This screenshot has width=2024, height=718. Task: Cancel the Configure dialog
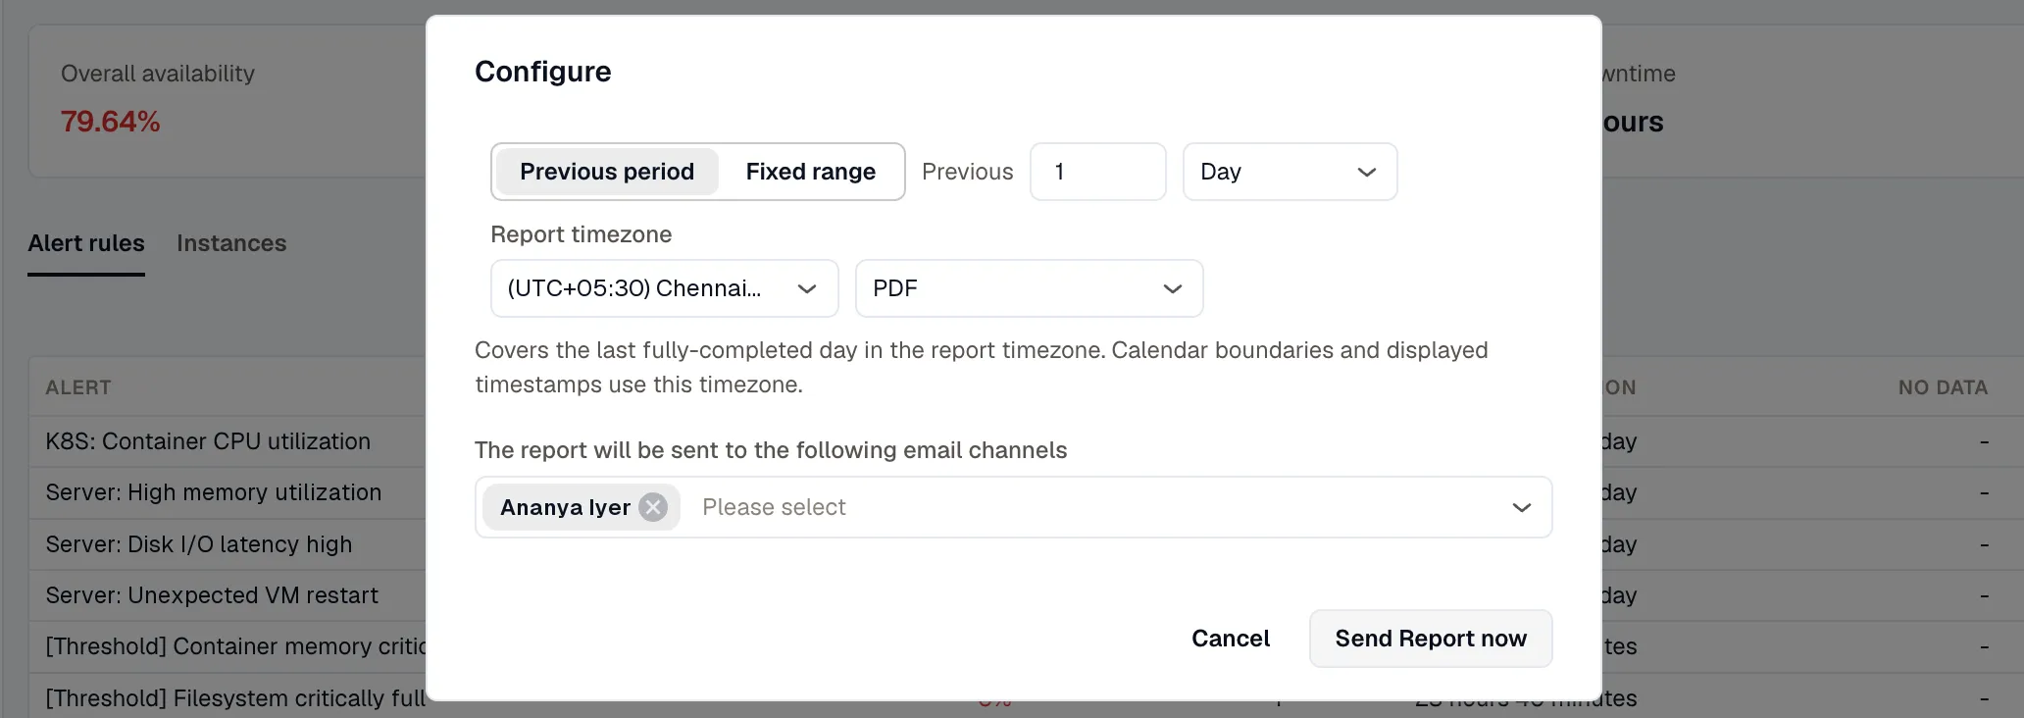click(x=1231, y=639)
